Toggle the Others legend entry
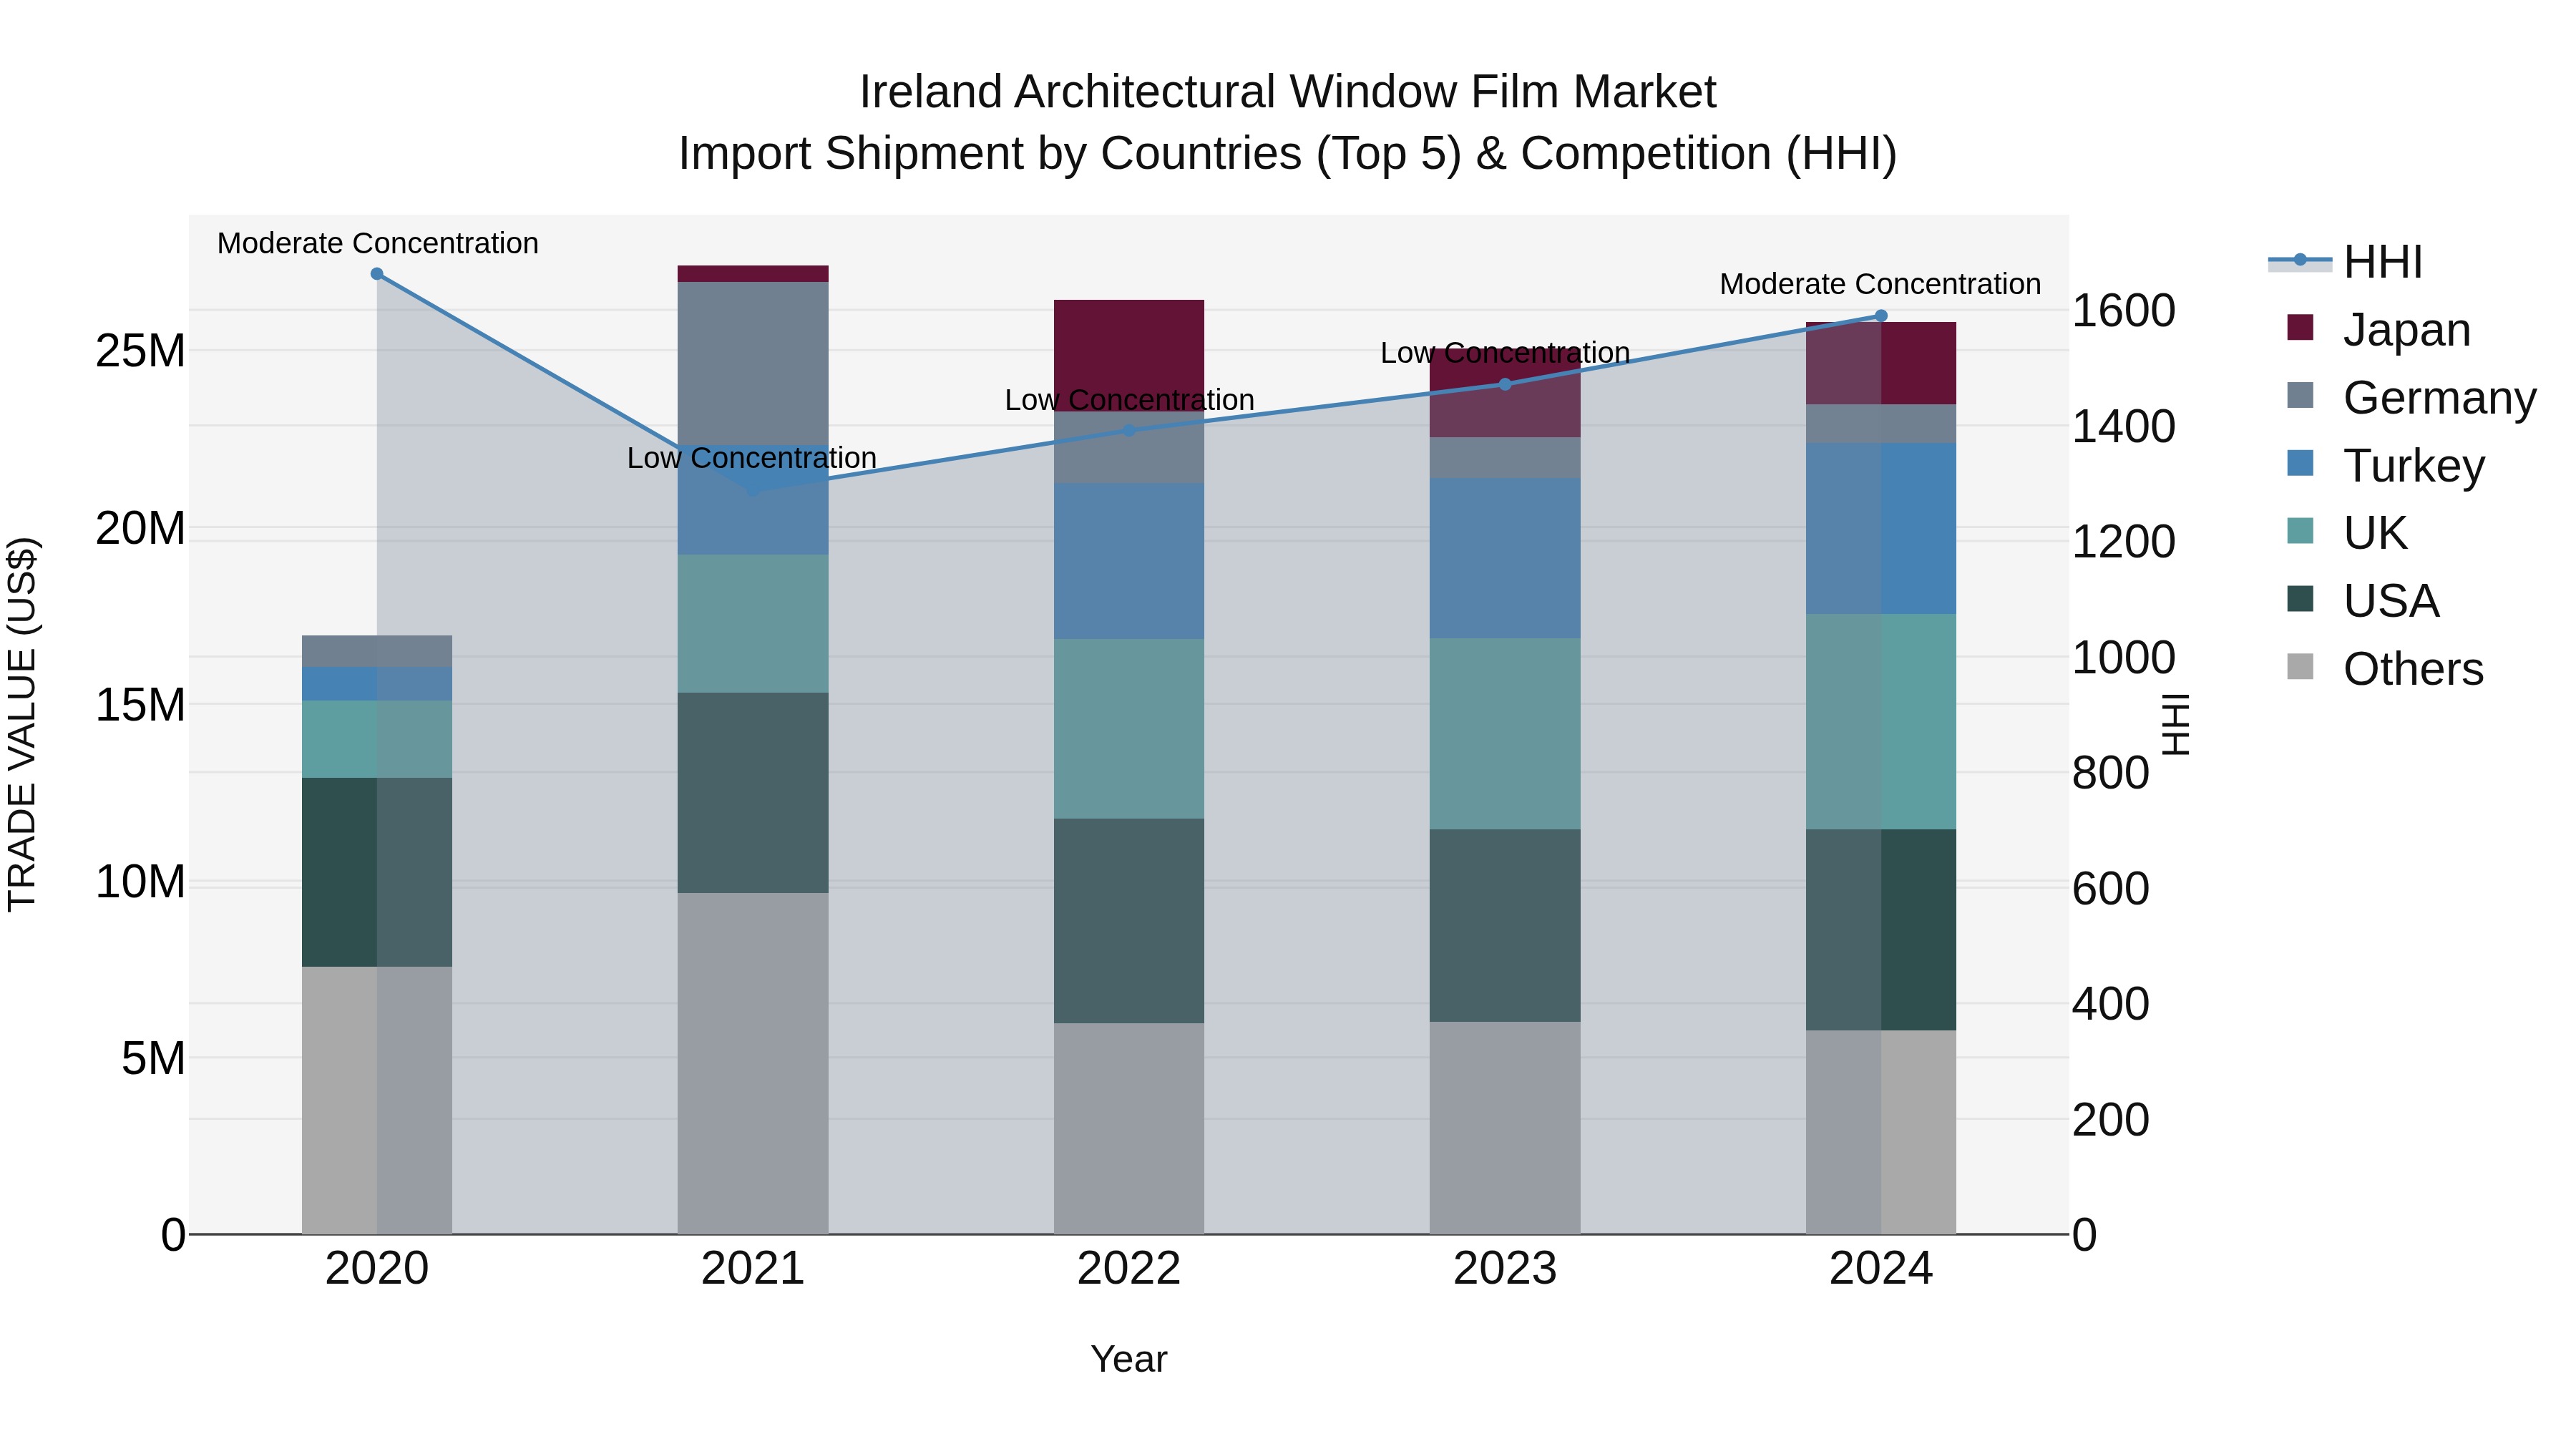The image size is (2576, 1449). click(2385, 668)
